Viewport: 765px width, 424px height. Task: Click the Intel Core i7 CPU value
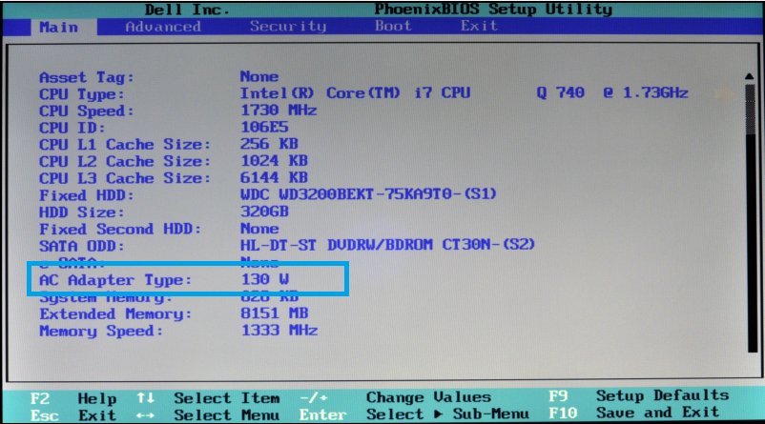(x=464, y=92)
